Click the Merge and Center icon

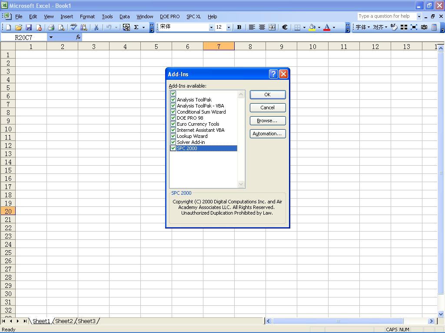pos(272,27)
